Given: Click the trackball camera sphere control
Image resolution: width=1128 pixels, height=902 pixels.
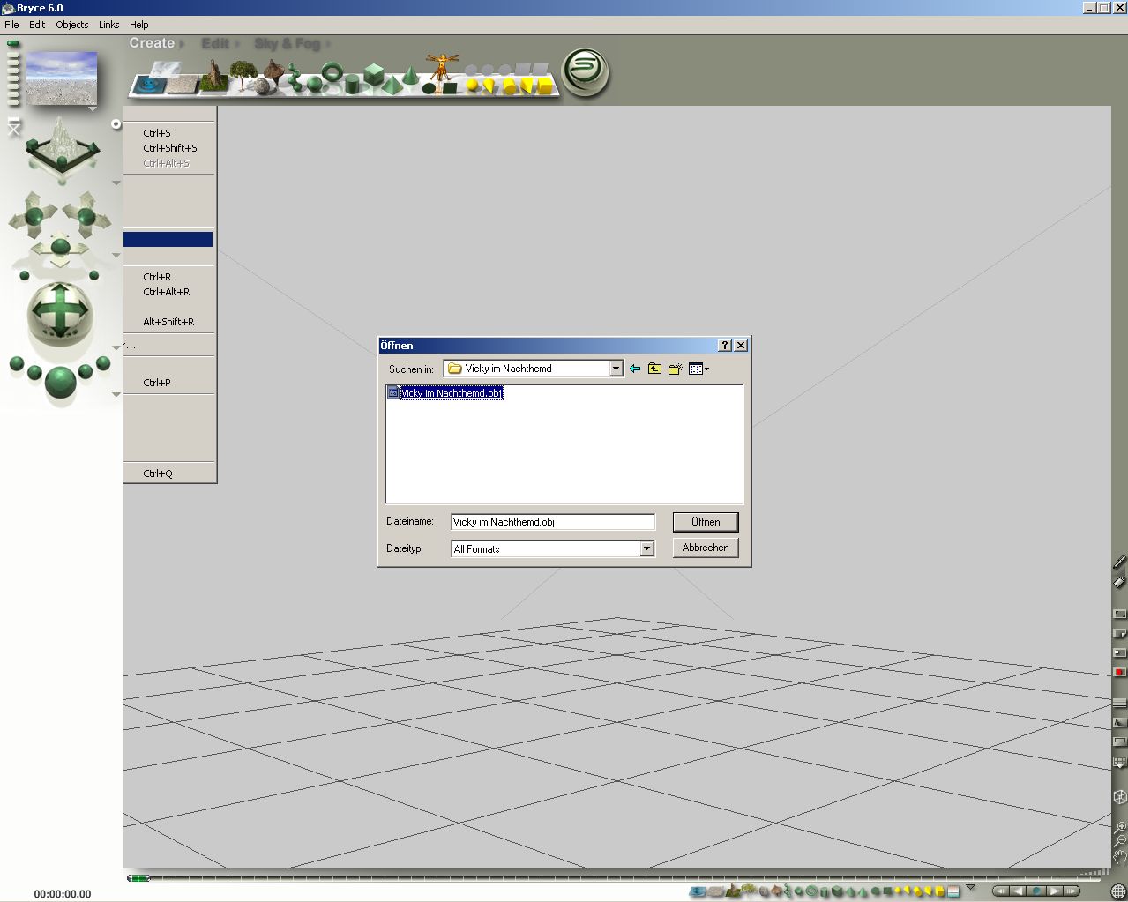Looking at the screenshot, I should tap(60, 313).
